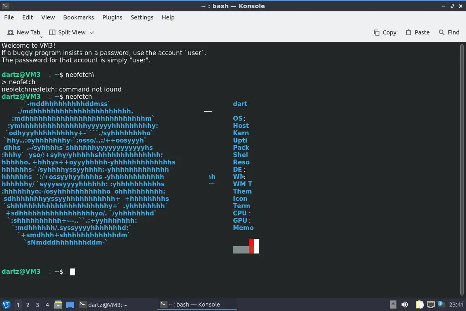Click the 'Host' label in neofetch output
Screen dimensions: 466x311
coord(241,126)
